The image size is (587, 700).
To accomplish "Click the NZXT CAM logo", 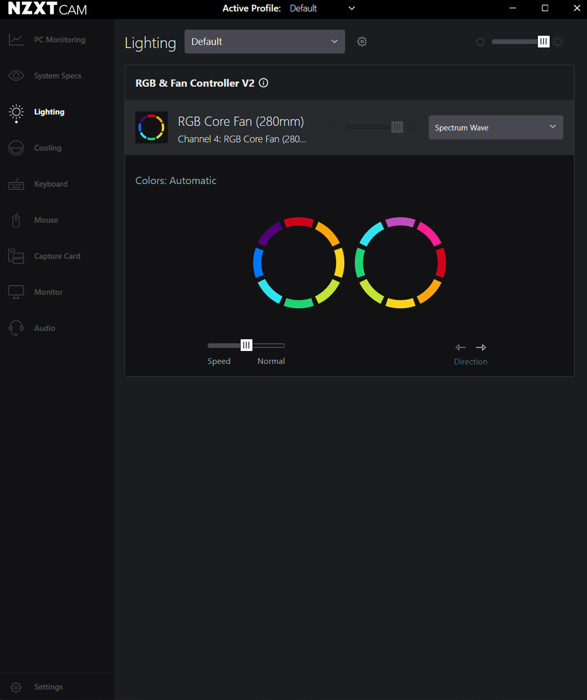I will click(x=48, y=9).
